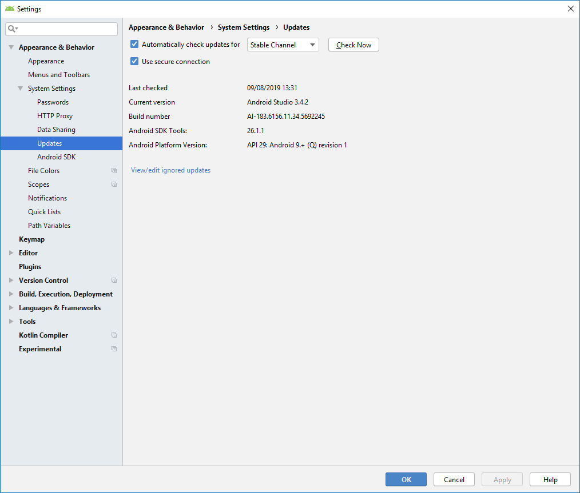Open the Keymap settings page
The image size is (580, 493).
click(x=32, y=239)
